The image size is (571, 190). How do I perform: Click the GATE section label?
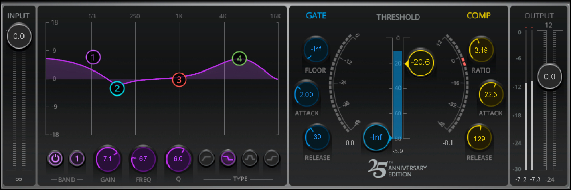316,16
